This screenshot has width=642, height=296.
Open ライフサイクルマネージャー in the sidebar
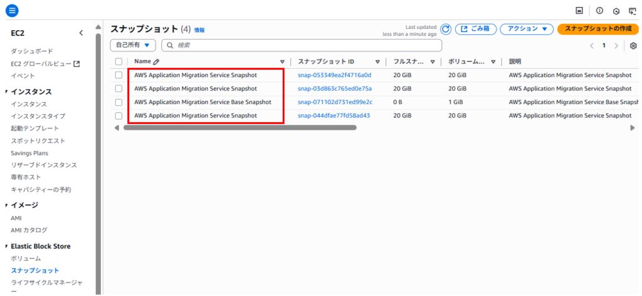[x=46, y=286]
